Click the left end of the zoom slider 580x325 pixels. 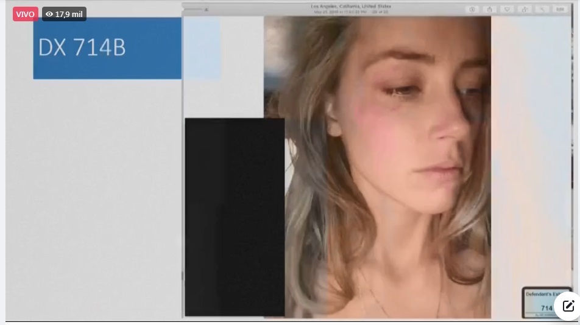[186, 9]
